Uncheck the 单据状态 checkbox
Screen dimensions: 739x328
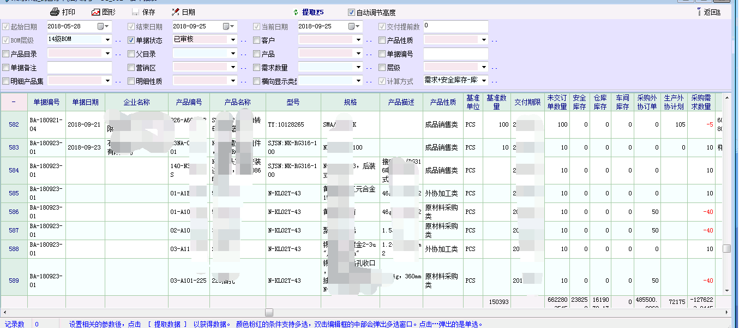click(131, 40)
